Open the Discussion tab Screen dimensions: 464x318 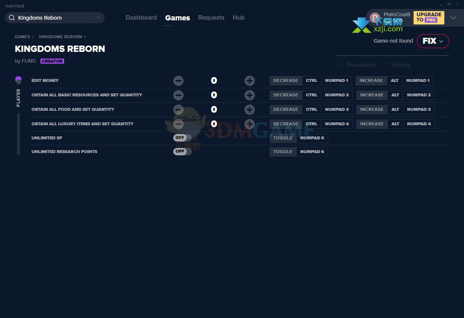click(x=356, y=65)
